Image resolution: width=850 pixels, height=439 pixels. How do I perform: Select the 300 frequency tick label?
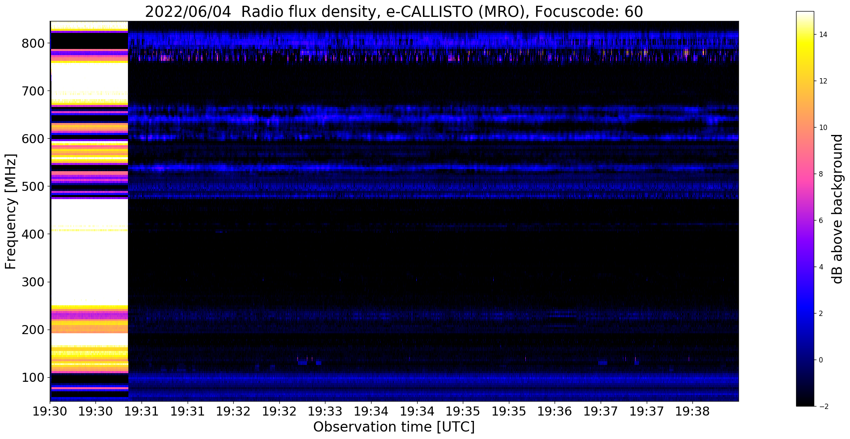(33, 282)
